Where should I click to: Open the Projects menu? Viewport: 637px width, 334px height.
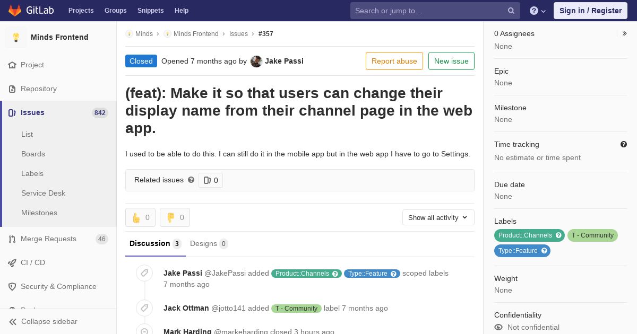(81, 11)
